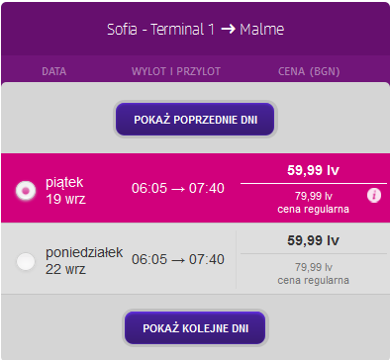Select the poniedziałek 22 wrz radio button
The image size is (390, 360).
click(26, 261)
